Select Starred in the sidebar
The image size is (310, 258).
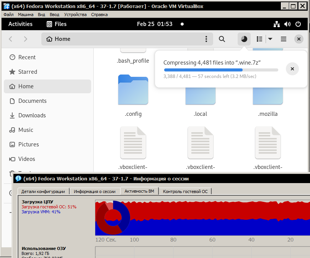[47, 71]
